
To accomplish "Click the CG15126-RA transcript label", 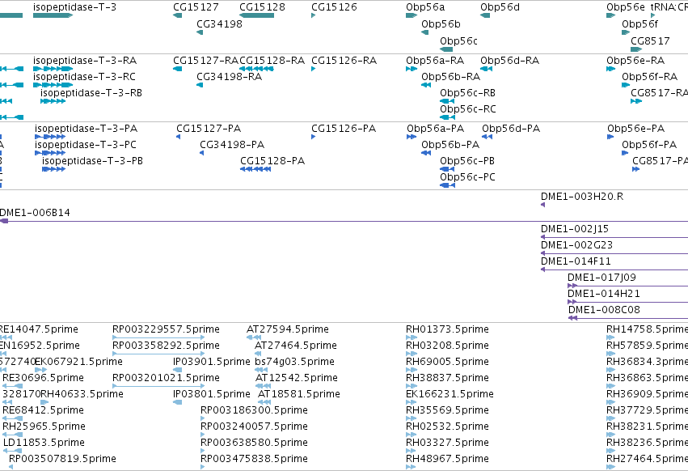I will [x=344, y=60].
